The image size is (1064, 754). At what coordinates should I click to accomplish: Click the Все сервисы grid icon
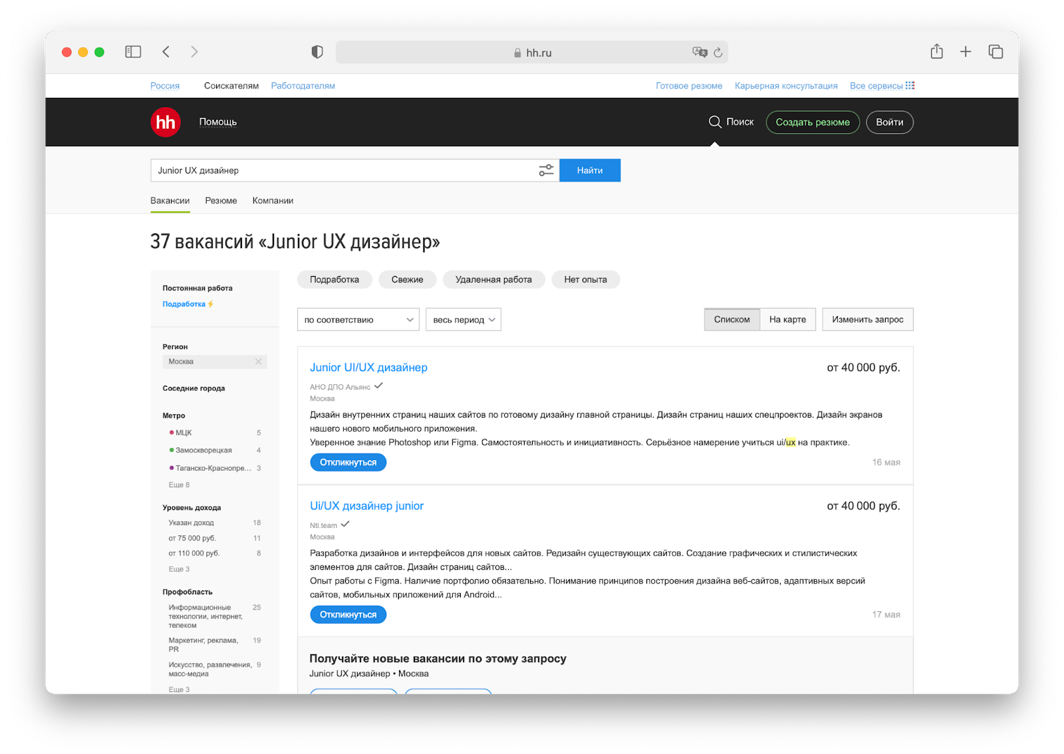pyautogui.click(x=910, y=85)
